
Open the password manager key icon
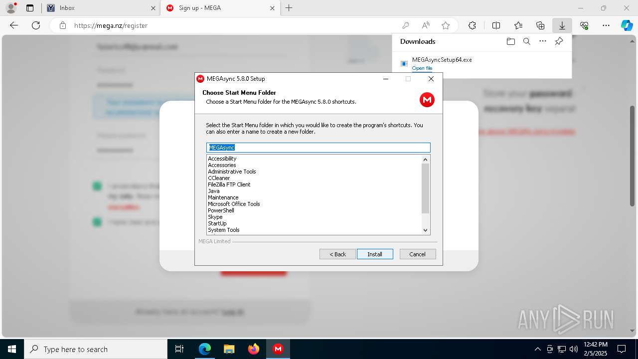click(406, 25)
